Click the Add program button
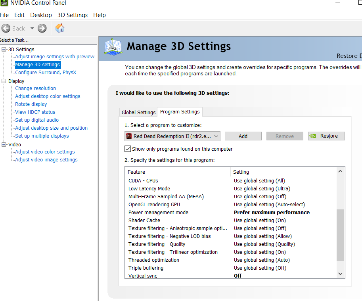Screen dimensions: 362x301 243,136
